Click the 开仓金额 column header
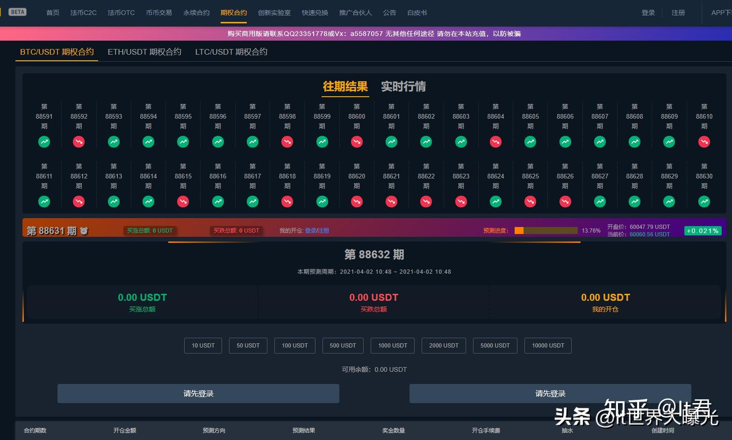732x440 pixels. pyautogui.click(x=125, y=430)
